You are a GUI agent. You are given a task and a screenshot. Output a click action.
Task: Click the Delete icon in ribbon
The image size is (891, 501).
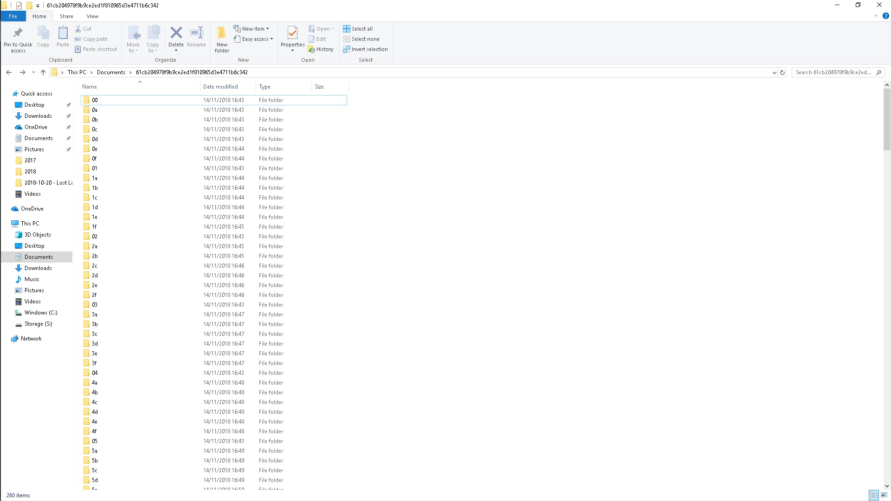176,33
